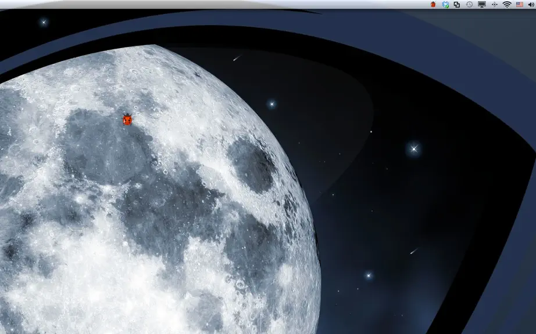Open the Dropbox menu bar icon
This screenshot has width=536, height=334.
[445, 5]
